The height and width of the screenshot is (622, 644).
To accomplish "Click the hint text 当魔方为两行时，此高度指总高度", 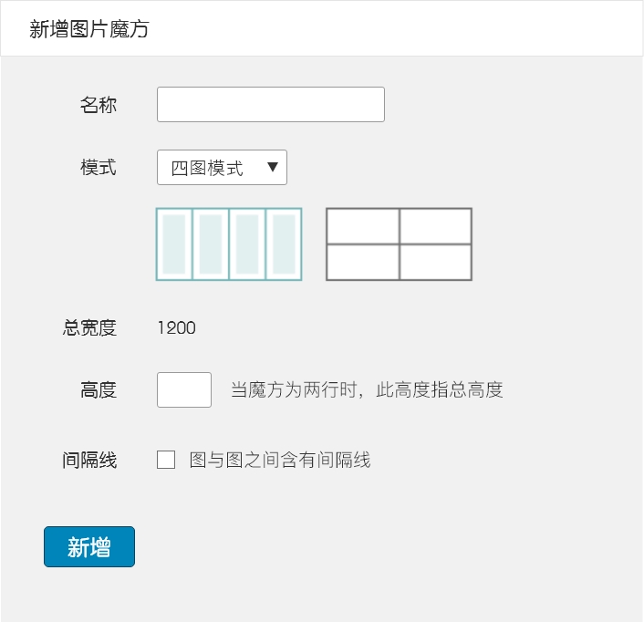I will click(x=367, y=390).
